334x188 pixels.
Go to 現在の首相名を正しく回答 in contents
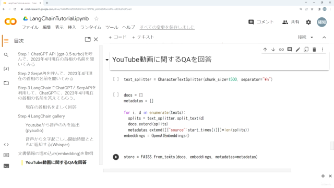coord(51,107)
